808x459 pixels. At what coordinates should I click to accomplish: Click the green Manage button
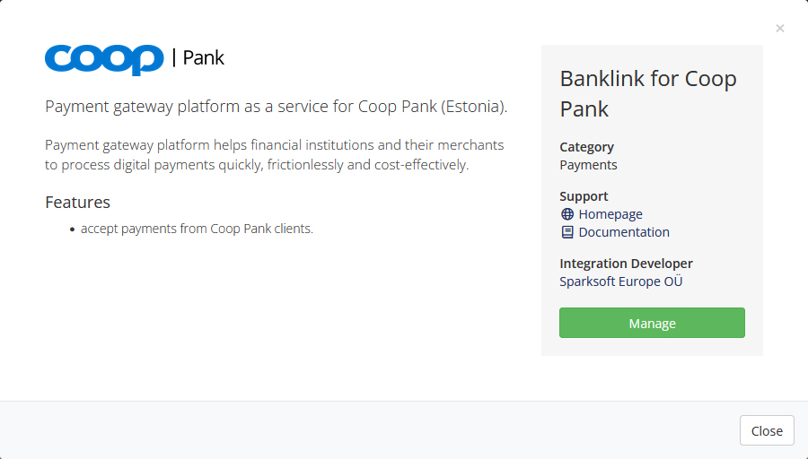(652, 323)
